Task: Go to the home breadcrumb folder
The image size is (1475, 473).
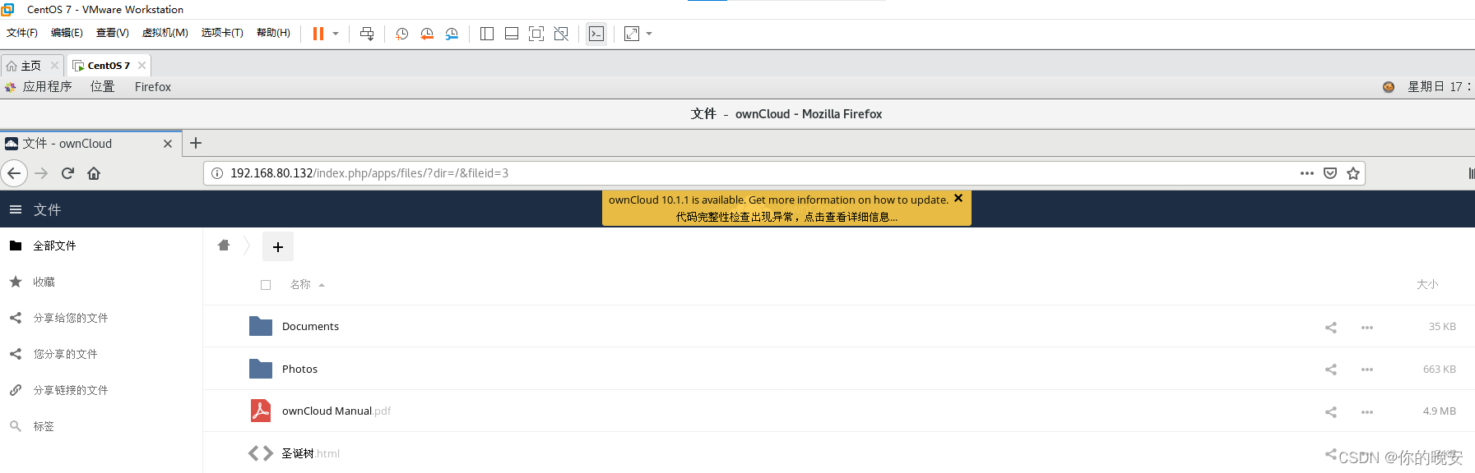Action: (x=224, y=246)
